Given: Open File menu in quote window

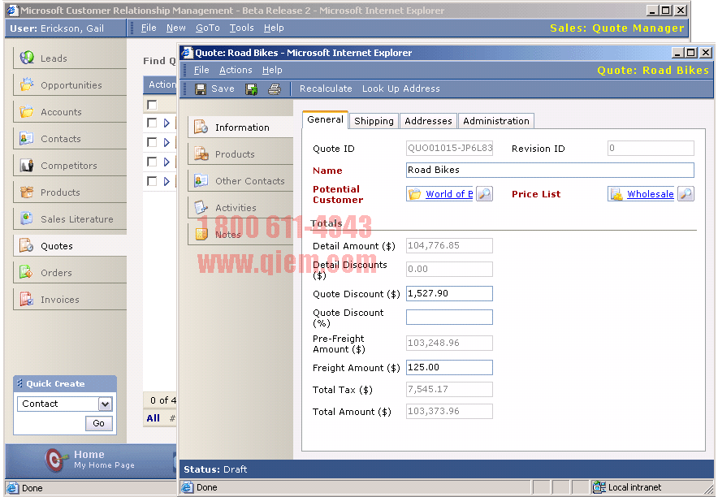Looking at the screenshot, I should click(x=201, y=70).
